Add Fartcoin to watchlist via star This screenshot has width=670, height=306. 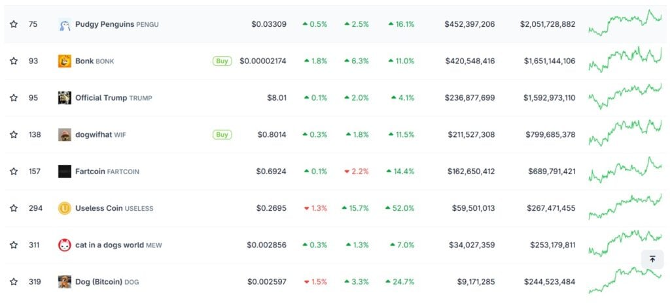tap(14, 172)
